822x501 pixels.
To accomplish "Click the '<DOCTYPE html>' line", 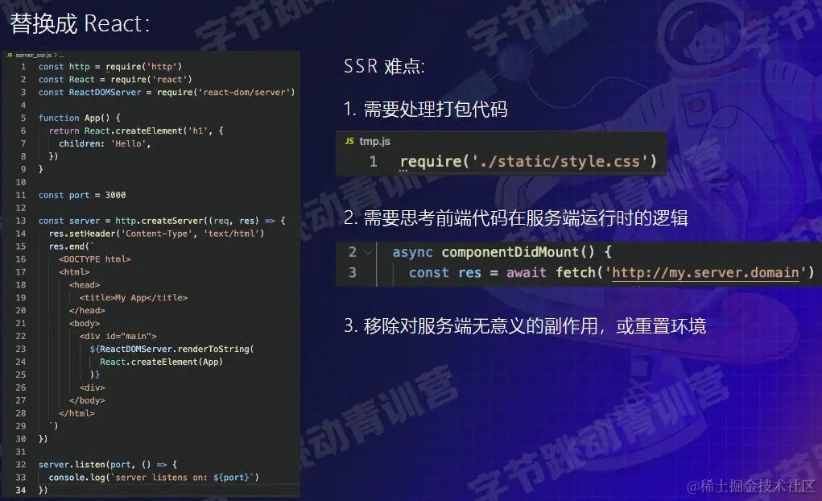I will [95, 259].
